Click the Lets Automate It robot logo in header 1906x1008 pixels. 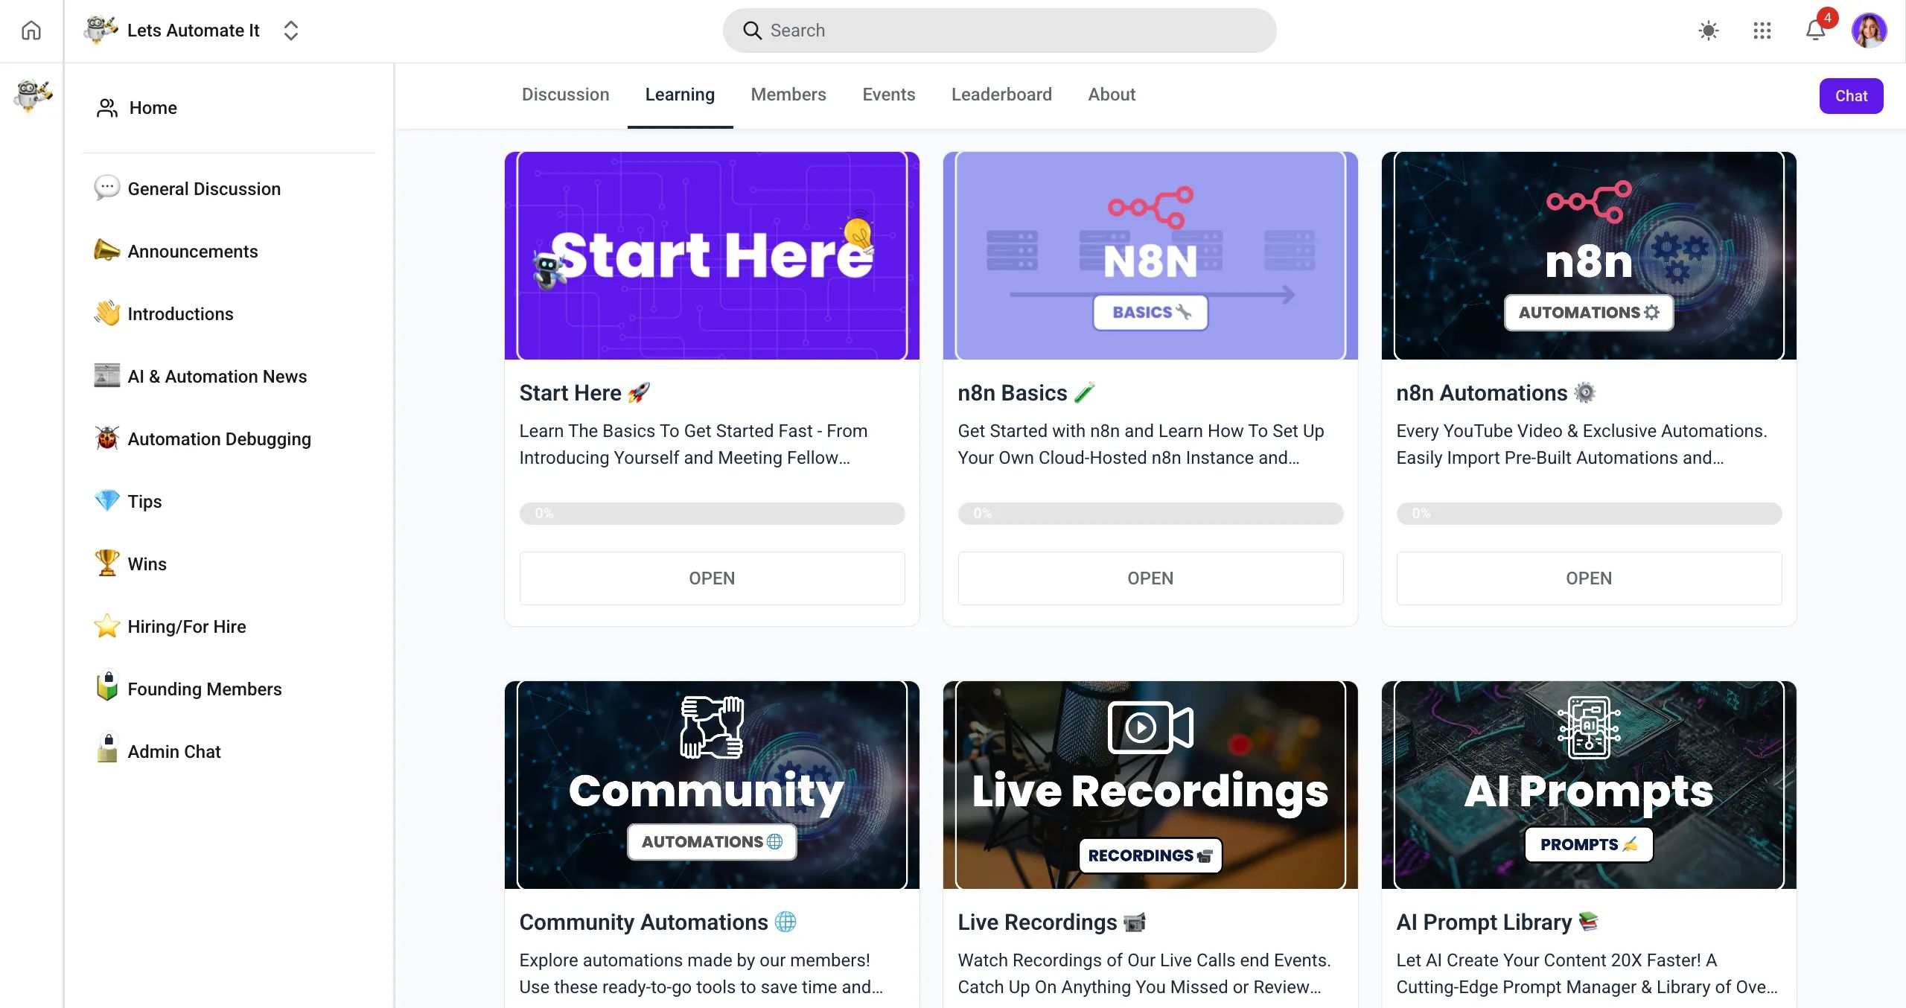click(x=101, y=30)
